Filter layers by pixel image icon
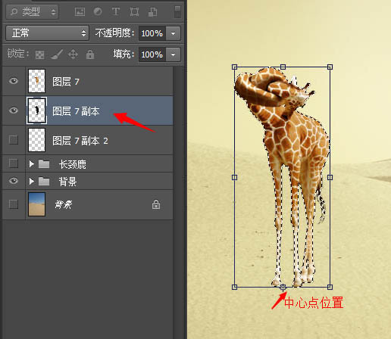This screenshot has width=391, height=339. [x=80, y=12]
